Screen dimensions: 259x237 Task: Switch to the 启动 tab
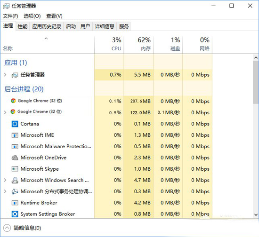pos(71,26)
